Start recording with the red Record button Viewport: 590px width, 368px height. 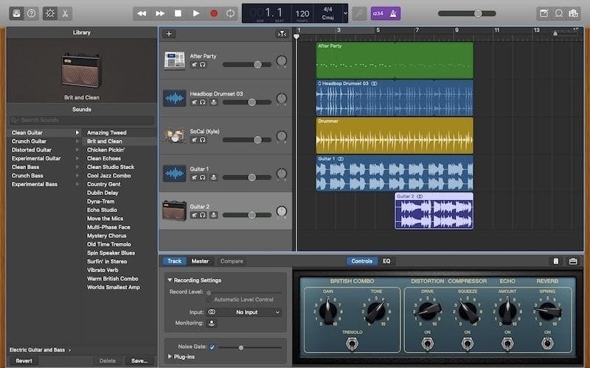[214, 13]
